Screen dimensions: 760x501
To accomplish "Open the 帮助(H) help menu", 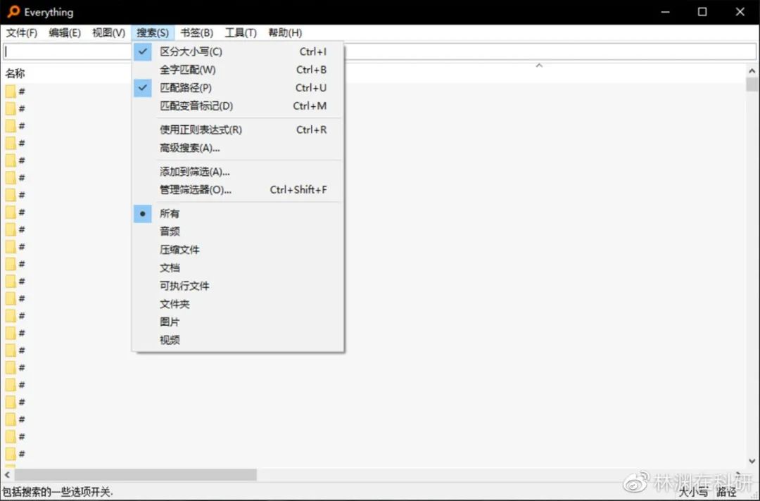I will (285, 33).
